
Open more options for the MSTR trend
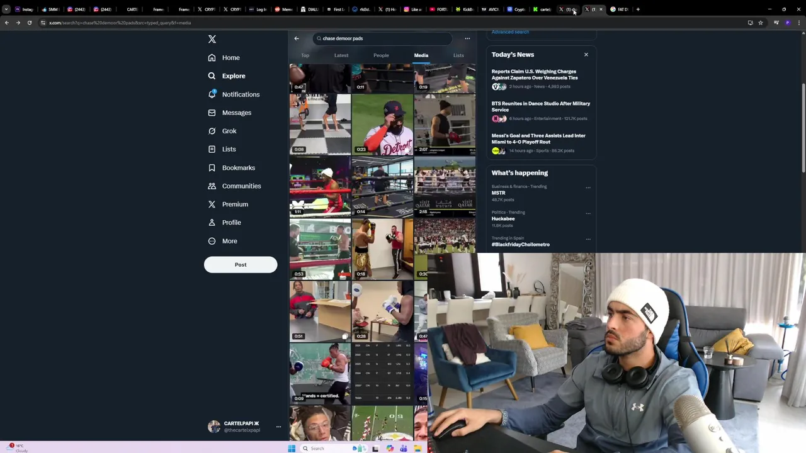588,187
